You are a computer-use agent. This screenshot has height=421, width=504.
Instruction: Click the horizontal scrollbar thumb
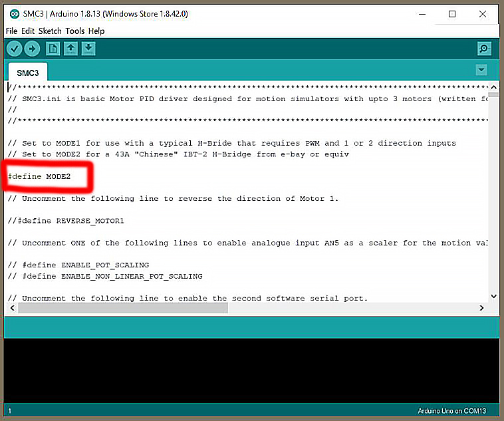[x=123, y=308]
